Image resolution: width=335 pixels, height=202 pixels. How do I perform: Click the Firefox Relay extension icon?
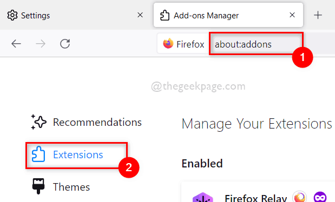(203, 197)
